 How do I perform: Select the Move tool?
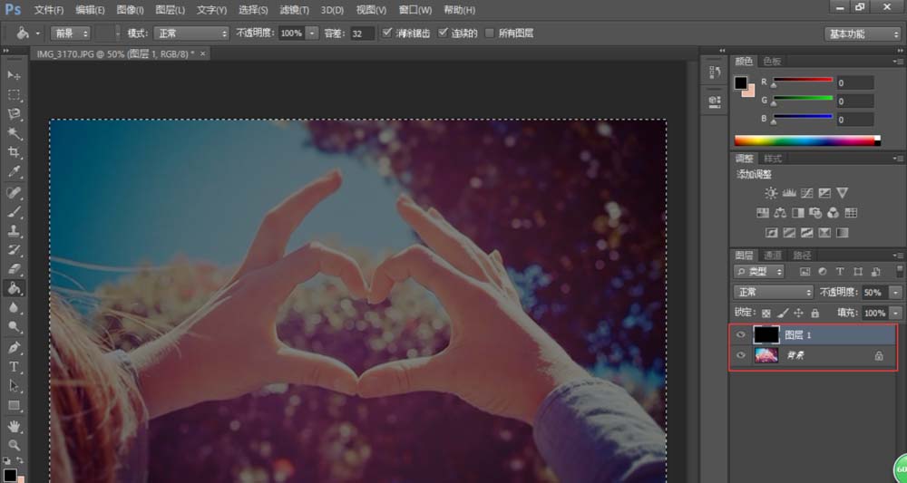[15, 74]
